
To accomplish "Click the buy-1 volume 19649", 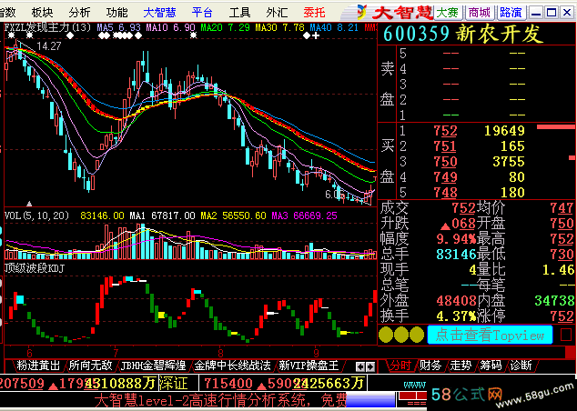I will click(x=504, y=131).
